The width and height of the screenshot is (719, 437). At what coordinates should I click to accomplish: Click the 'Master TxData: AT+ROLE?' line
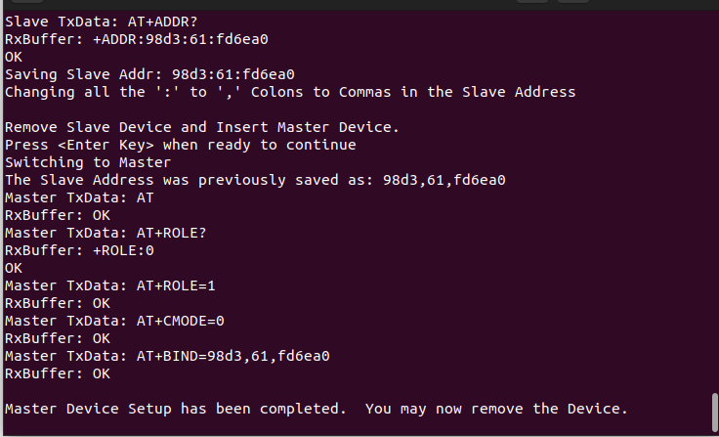pyautogui.click(x=106, y=233)
